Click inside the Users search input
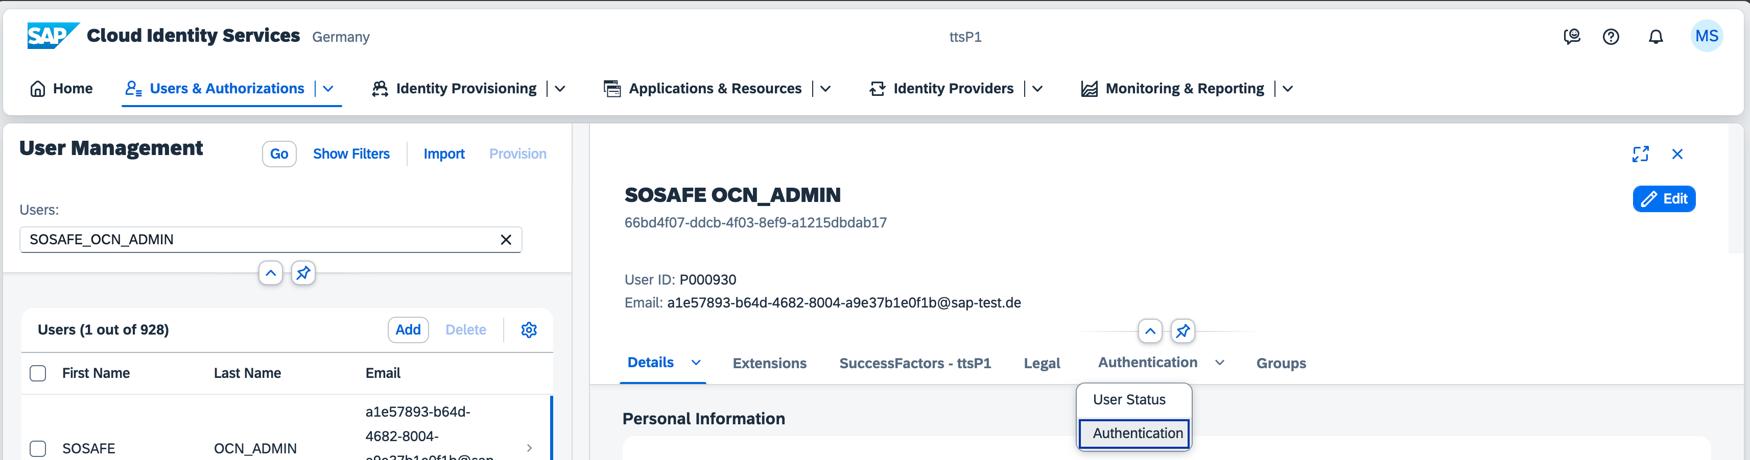The width and height of the screenshot is (1750, 460). click(258, 240)
